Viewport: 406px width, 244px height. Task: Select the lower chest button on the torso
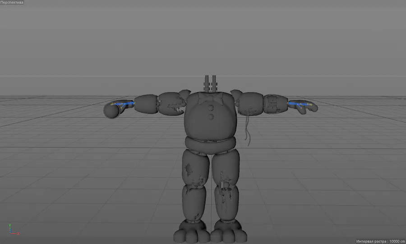[x=211, y=117]
